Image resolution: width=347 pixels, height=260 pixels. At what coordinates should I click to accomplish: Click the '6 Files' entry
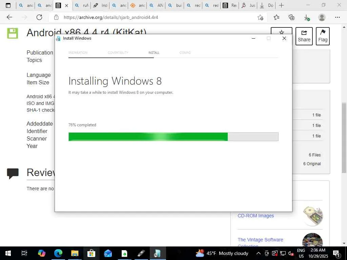coord(315,155)
